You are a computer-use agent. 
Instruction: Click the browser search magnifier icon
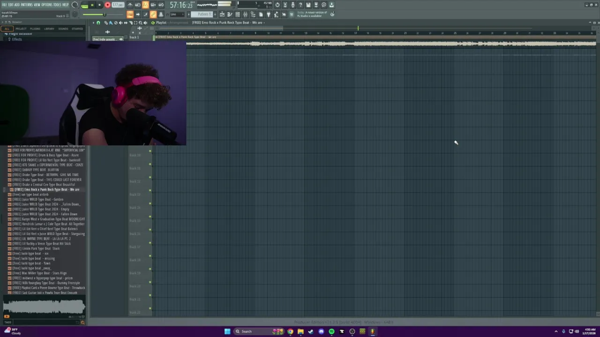click(x=82, y=322)
